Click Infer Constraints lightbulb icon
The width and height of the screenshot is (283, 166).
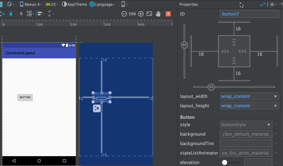11,14
